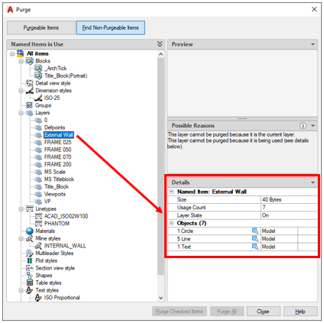Open the Preview panel dropdown arrow
324x323 pixels.
[313, 44]
